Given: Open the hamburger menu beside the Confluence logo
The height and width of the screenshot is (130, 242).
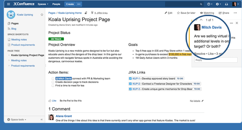Looking at the screenshot, I should click(9, 4).
